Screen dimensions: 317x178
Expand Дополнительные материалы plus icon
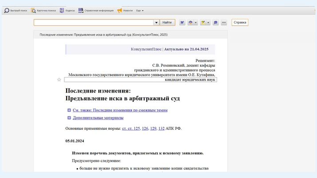69,118
